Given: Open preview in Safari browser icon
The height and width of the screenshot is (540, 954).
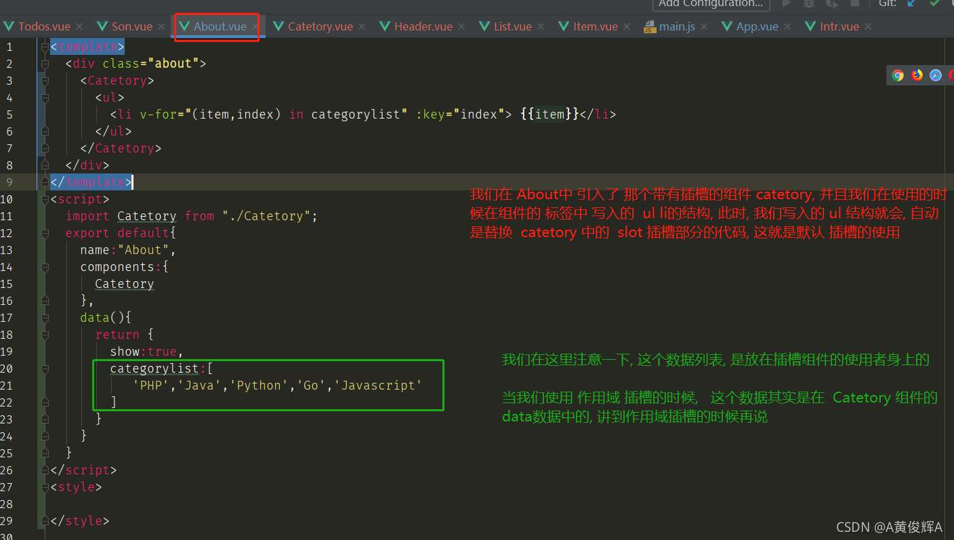Looking at the screenshot, I should [936, 75].
